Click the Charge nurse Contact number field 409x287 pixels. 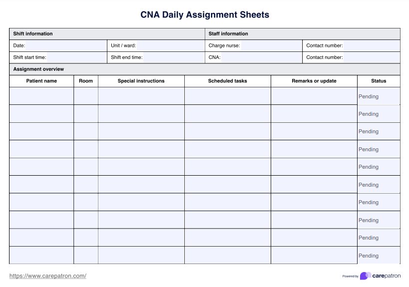tap(371, 46)
